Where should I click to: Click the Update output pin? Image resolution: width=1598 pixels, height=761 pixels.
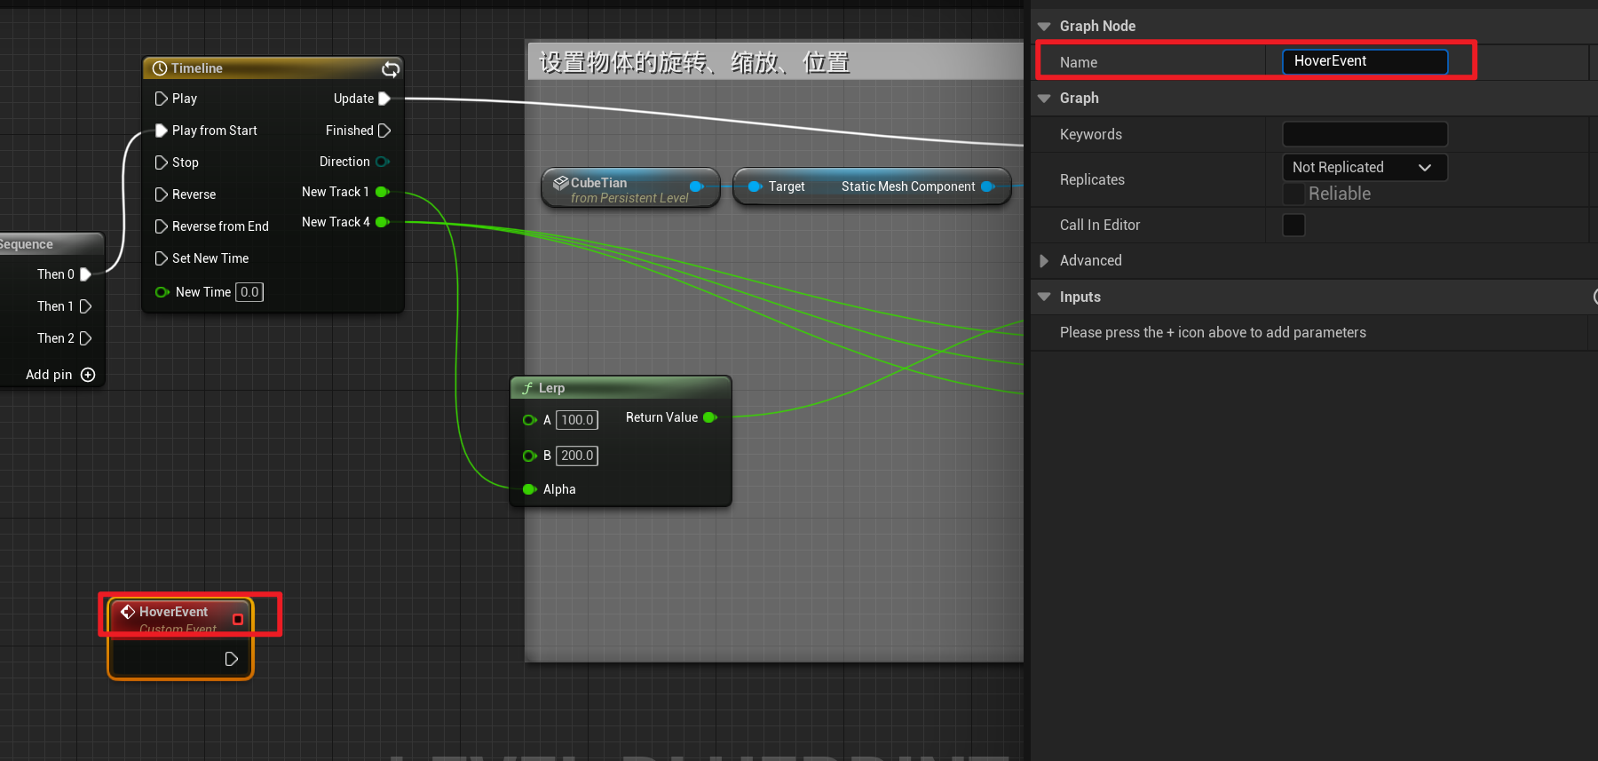(x=384, y=99)
